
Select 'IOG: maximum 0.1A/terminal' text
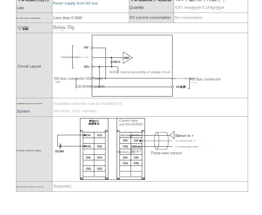pyautogui.click(x=199, y=8)
